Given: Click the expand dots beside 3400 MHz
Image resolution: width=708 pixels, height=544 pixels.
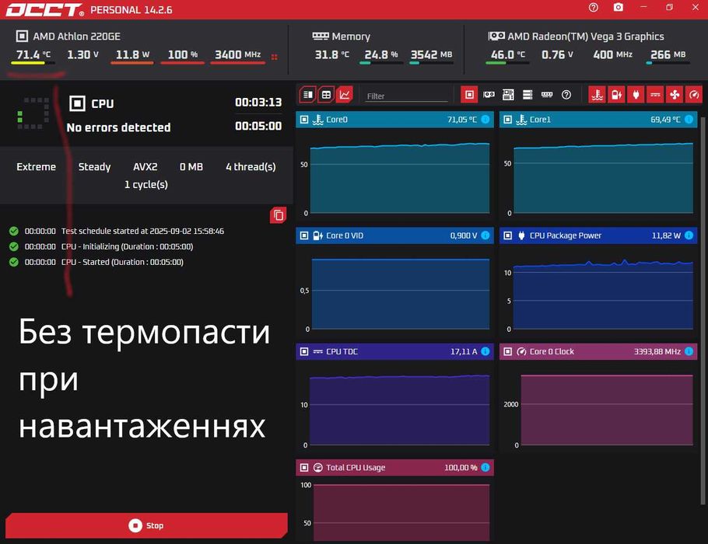Looking at the screenshot, I should (x=274, y=57).
